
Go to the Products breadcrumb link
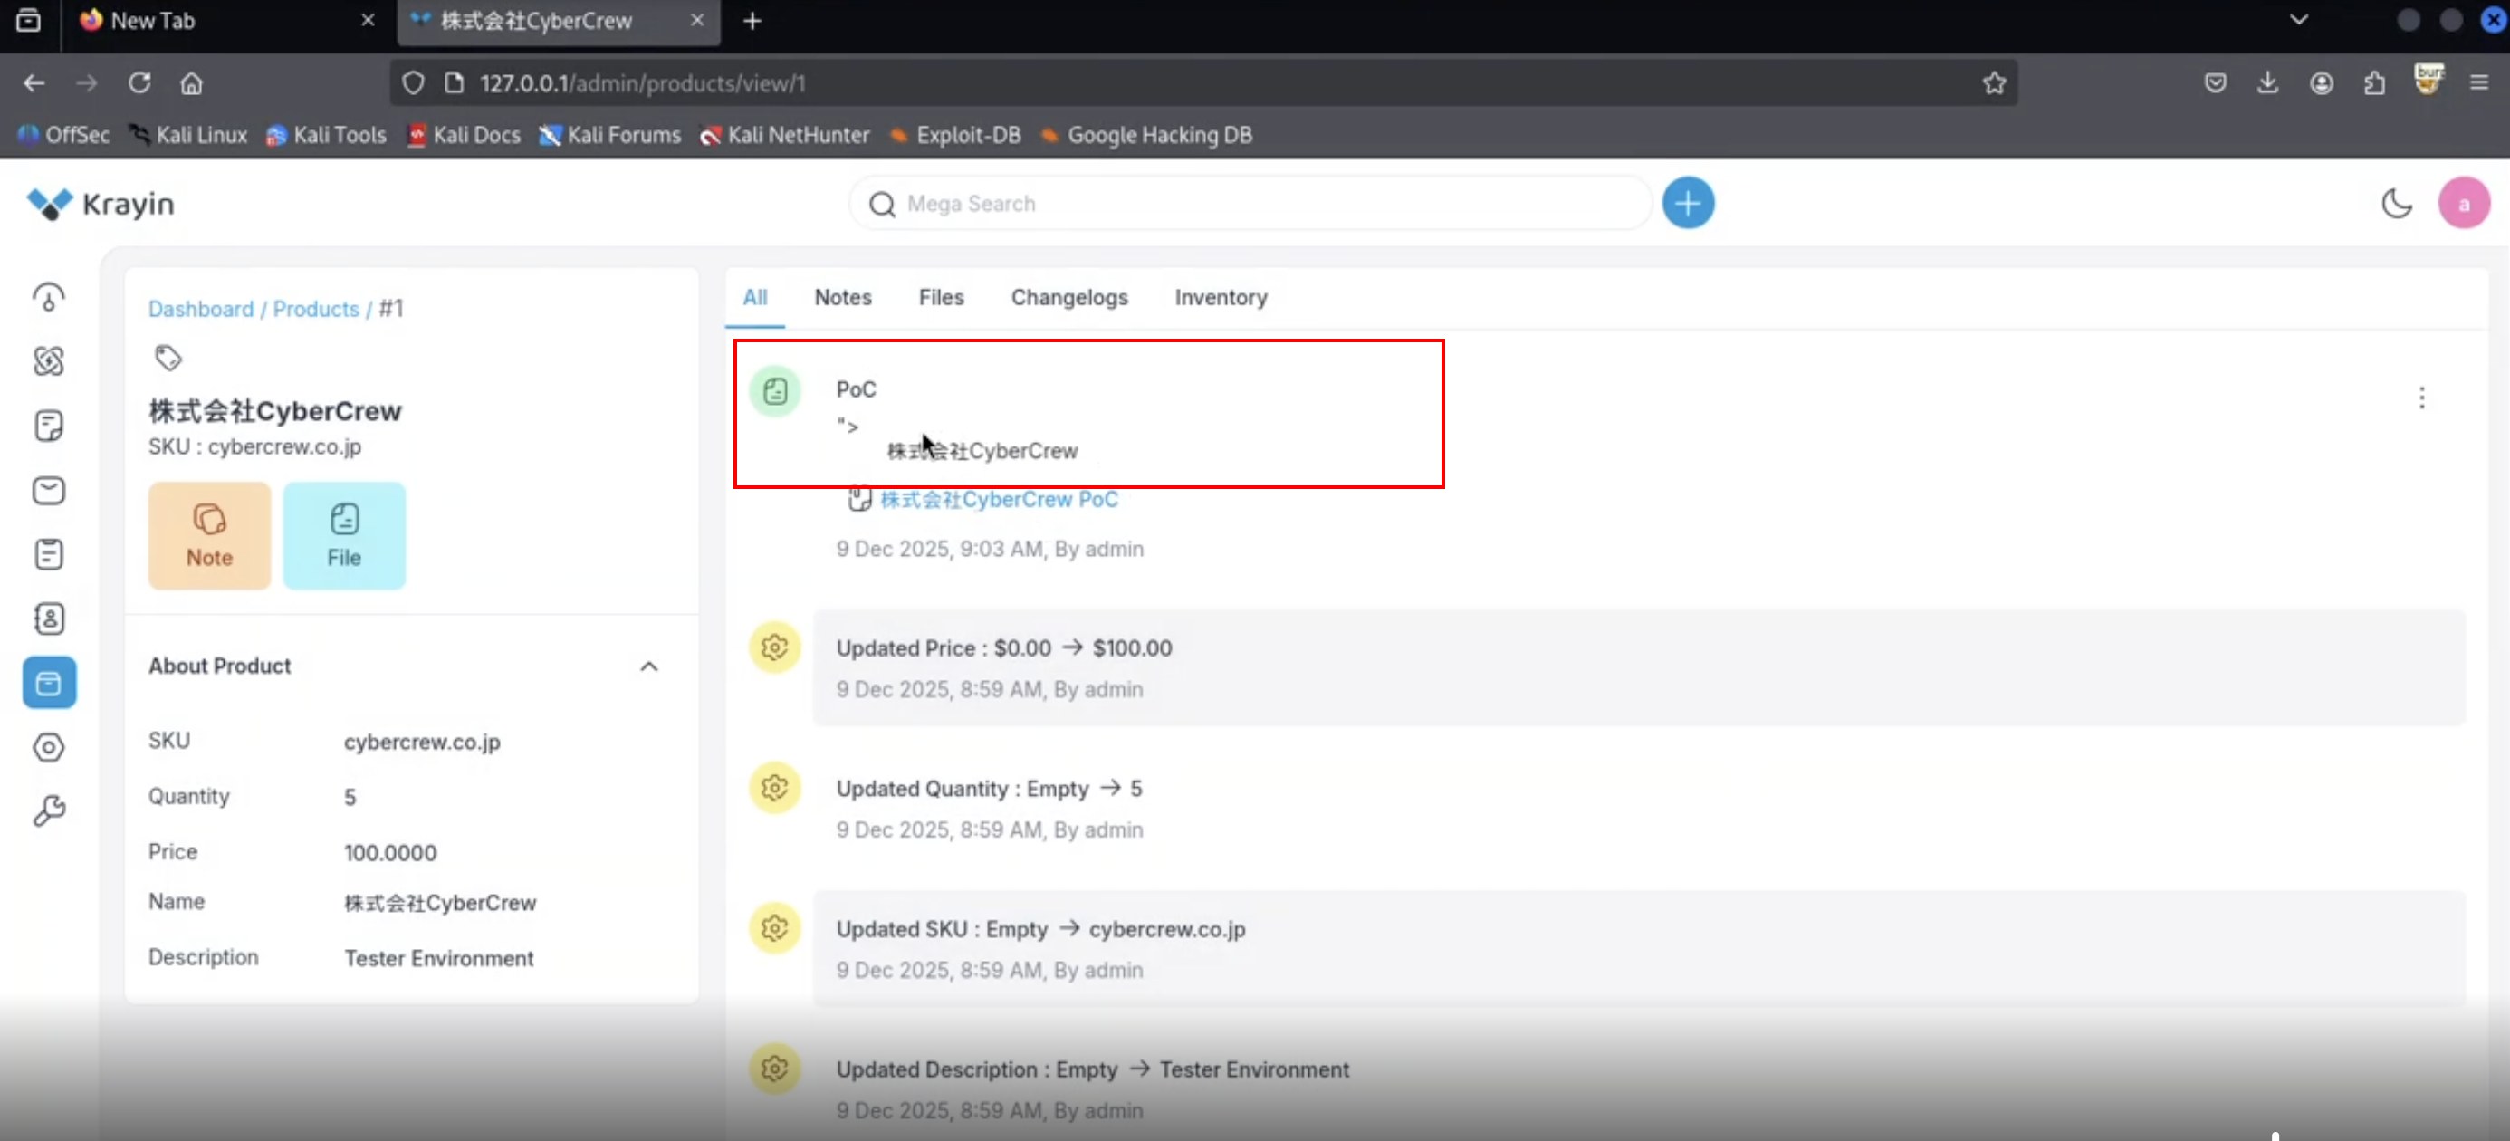click(x=316, y=309)
